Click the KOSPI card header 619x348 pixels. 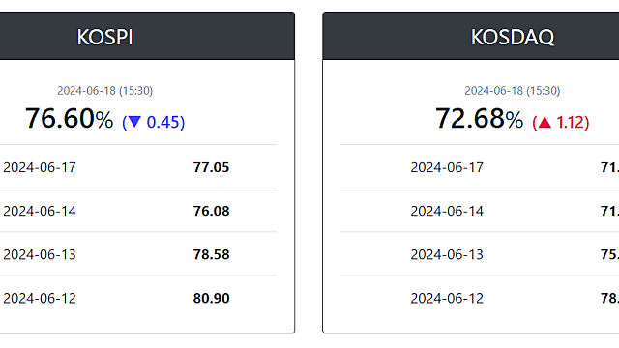147,37
